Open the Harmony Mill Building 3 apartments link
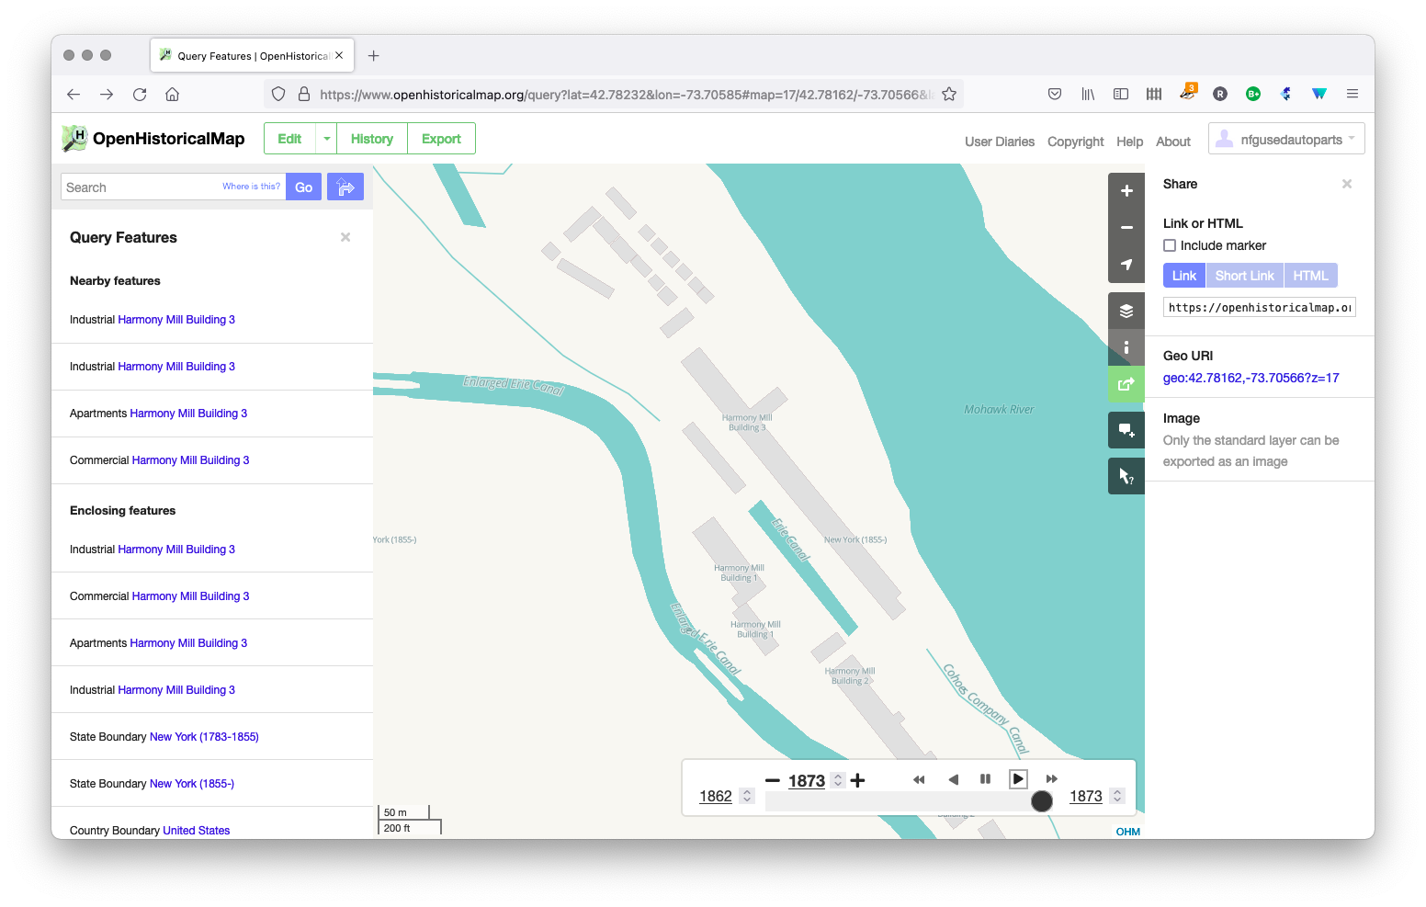This screenshot has height=907, width=1426. click(x=188, y=413)
